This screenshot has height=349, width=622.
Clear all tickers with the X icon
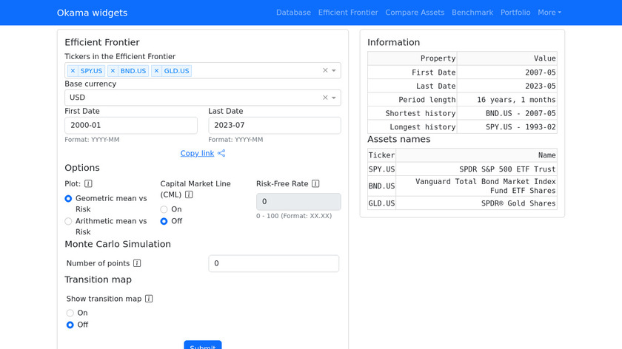(x=324, y=71)
